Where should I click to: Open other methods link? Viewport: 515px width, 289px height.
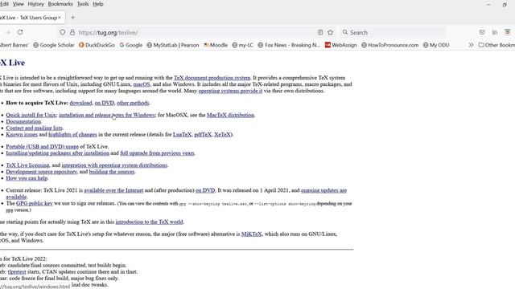(133, 103)
